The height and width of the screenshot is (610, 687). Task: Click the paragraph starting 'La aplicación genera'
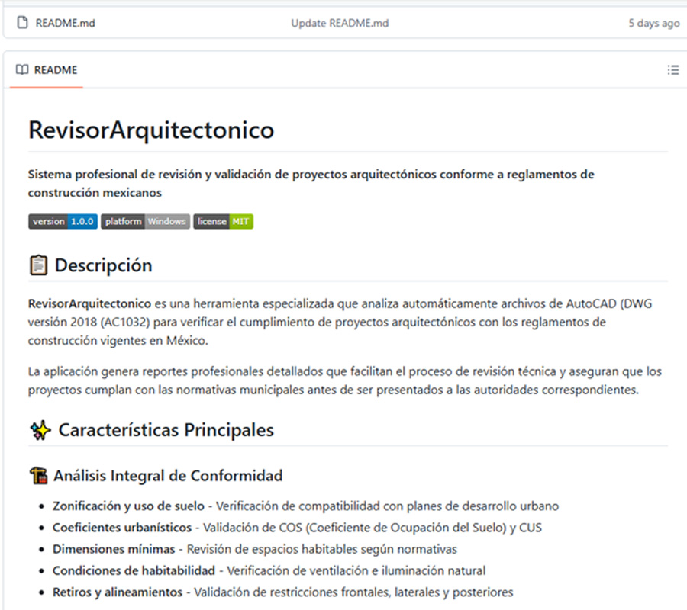point(345,380)
